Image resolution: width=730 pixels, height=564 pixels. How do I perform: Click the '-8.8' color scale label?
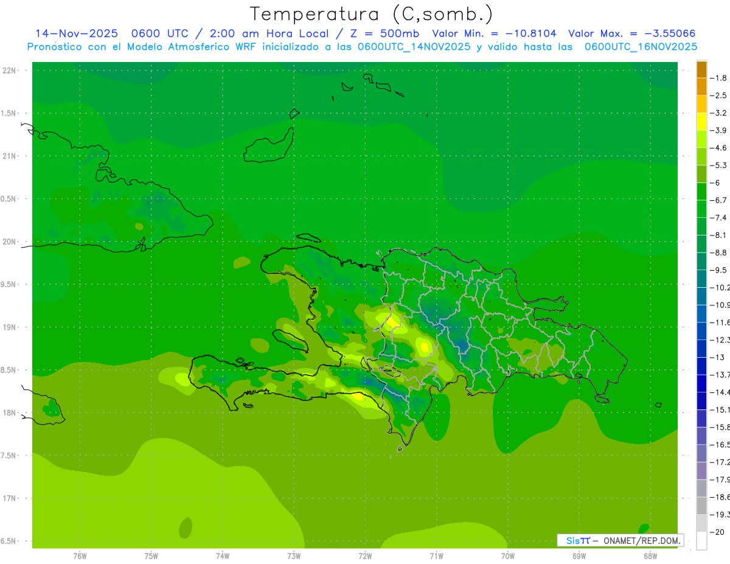point(720,252)
